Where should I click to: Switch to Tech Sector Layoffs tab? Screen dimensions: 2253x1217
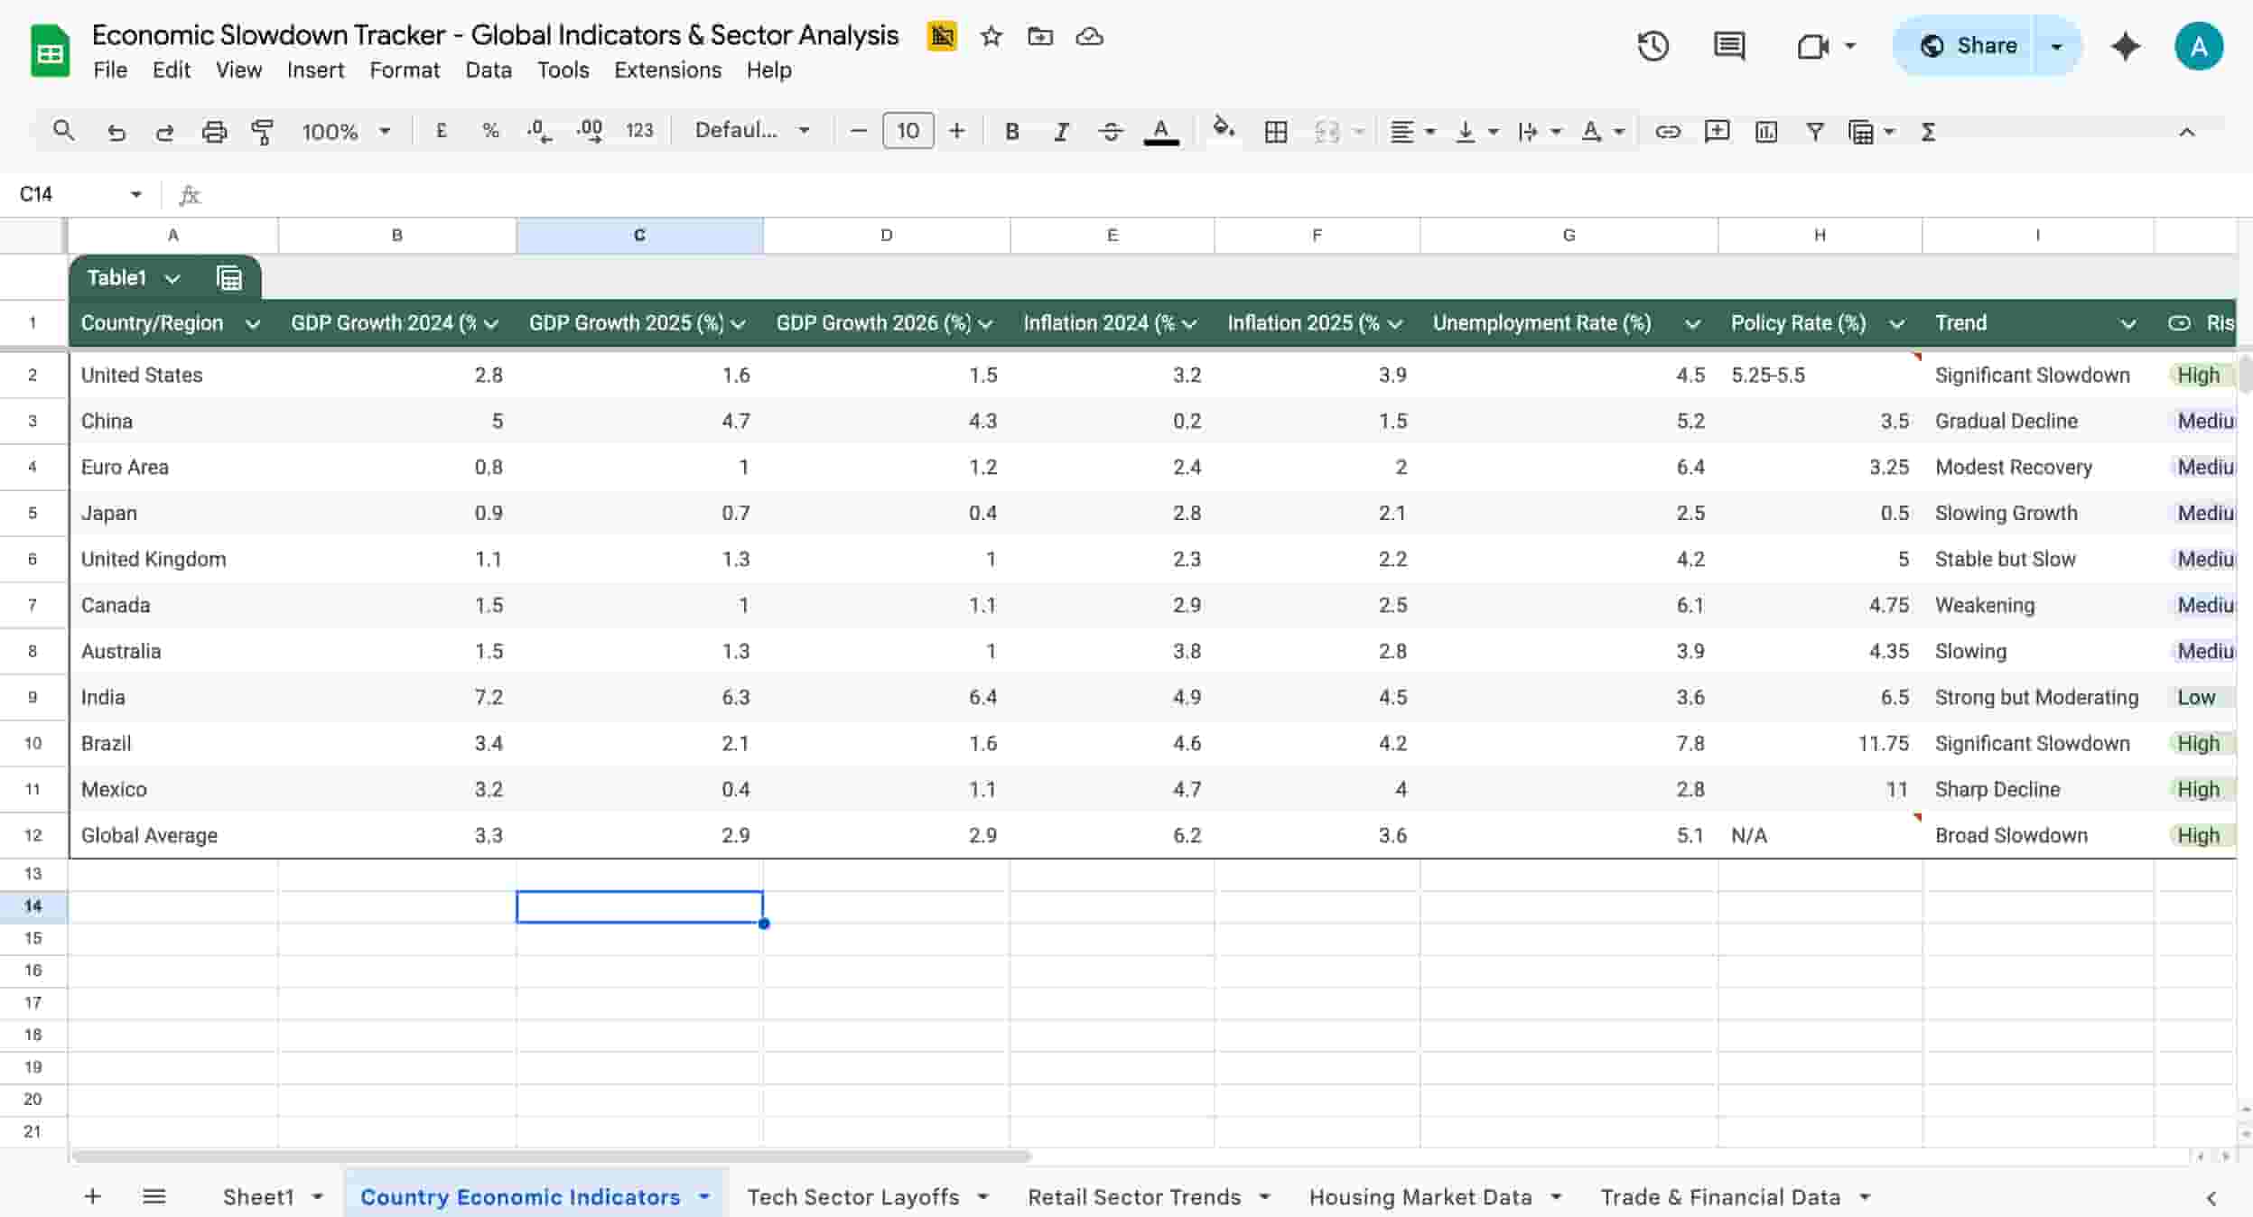(x=853, y=1197)
